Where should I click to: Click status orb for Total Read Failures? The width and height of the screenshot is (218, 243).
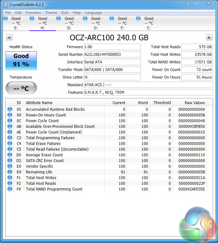click(10, 149)
